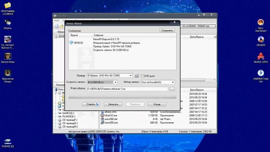270x152 pixels.
Task: Click the 'Привод: Optiarc DVD RW AD-7240S' log line
Action: click(x=112, y=46)
